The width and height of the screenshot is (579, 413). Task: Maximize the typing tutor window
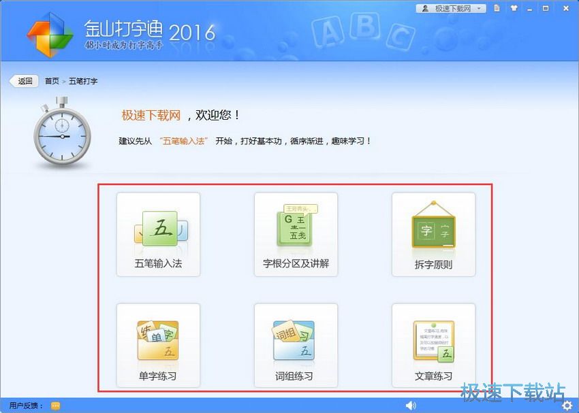click(546, 8)
